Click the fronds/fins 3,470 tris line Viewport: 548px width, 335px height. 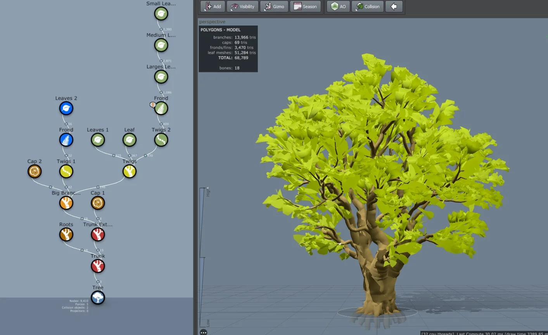(232, 48)
